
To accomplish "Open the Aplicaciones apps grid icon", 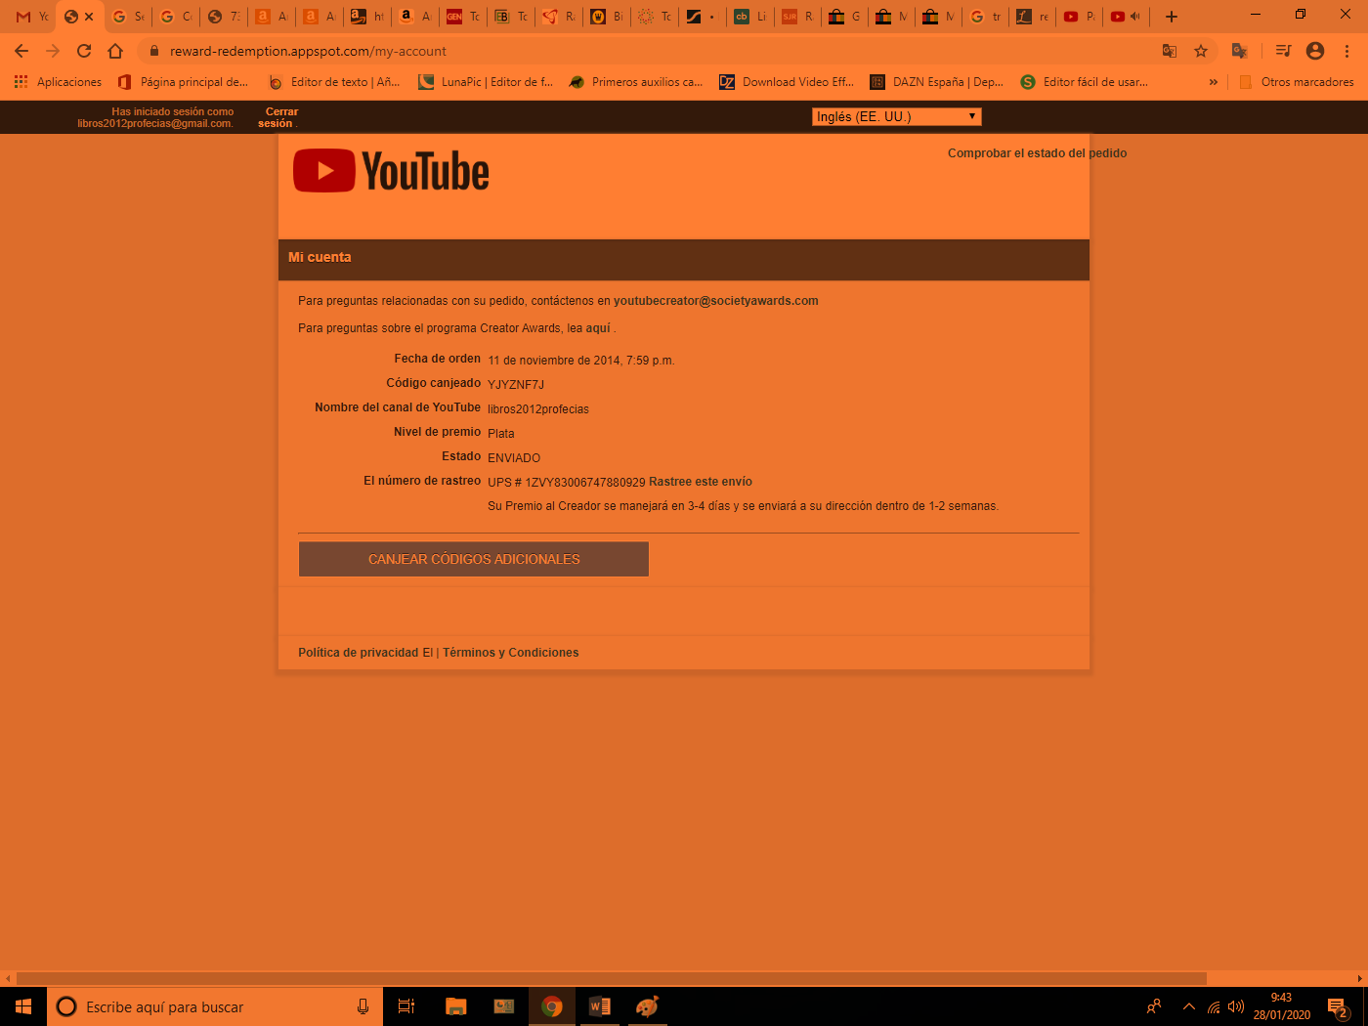I will click(21, 82).
